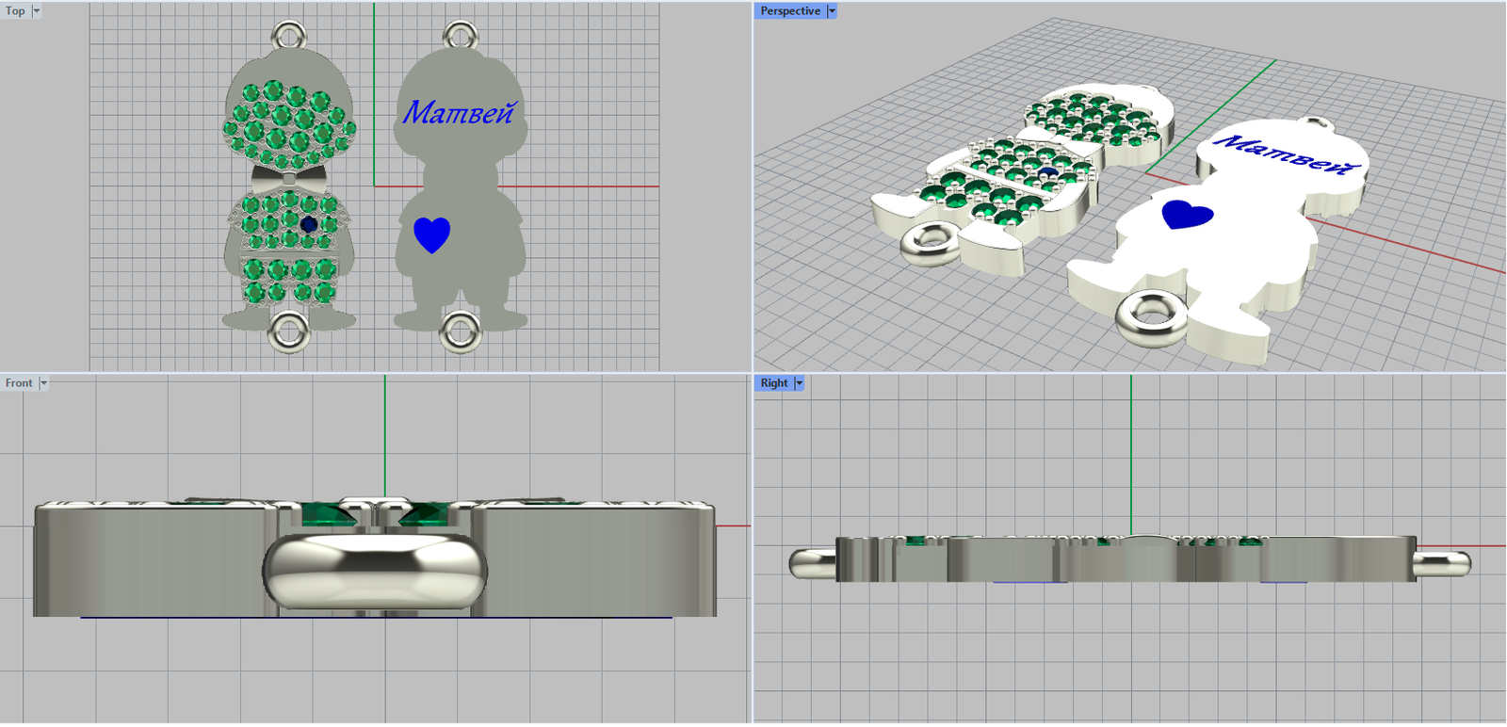Expand the Perspective viewport menu arrow
Image resolution: width=1507 pixels, height=727 pixels.
click(x=832, y=11)
